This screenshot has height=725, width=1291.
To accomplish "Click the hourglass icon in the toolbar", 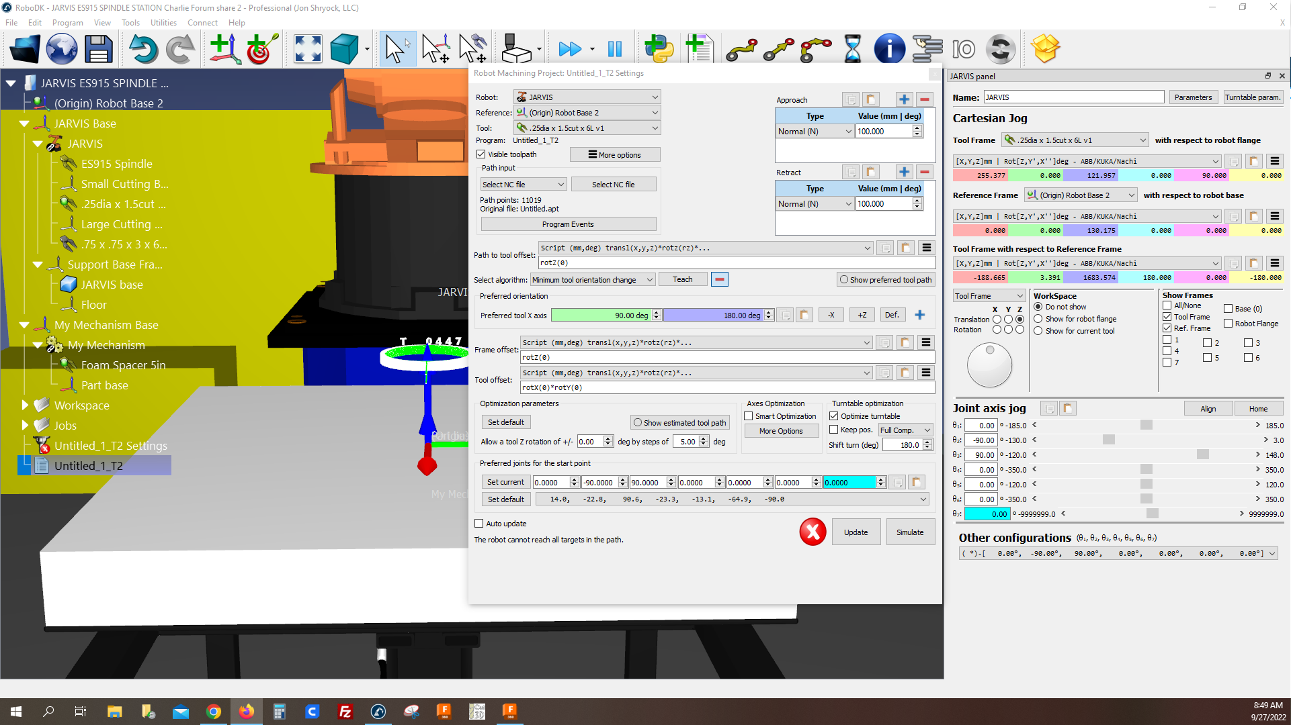I will 852,49.
